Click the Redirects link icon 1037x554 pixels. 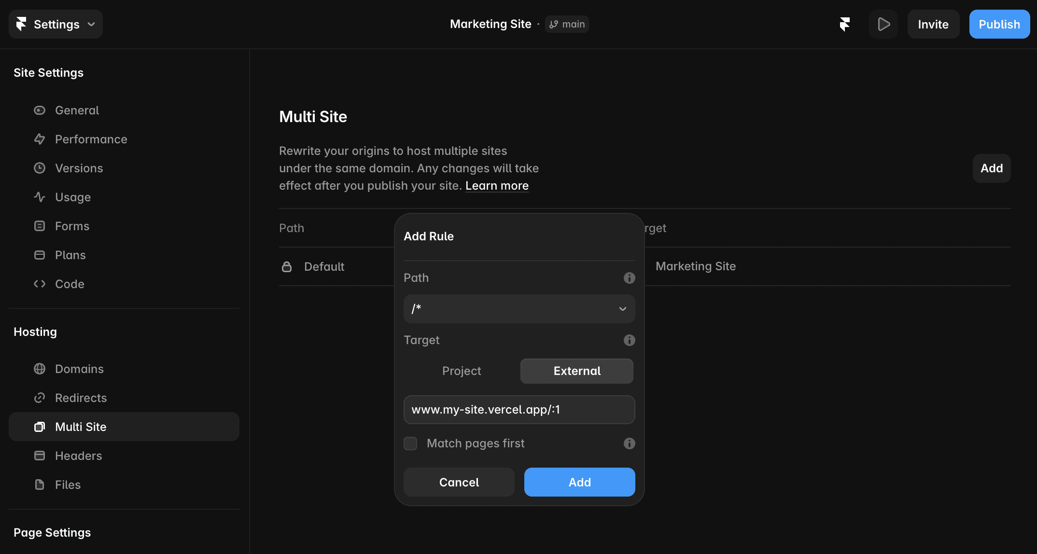[x=40, y=398]
